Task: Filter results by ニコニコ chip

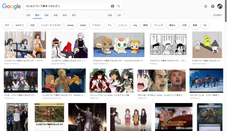Action: (x=123, y=25)
